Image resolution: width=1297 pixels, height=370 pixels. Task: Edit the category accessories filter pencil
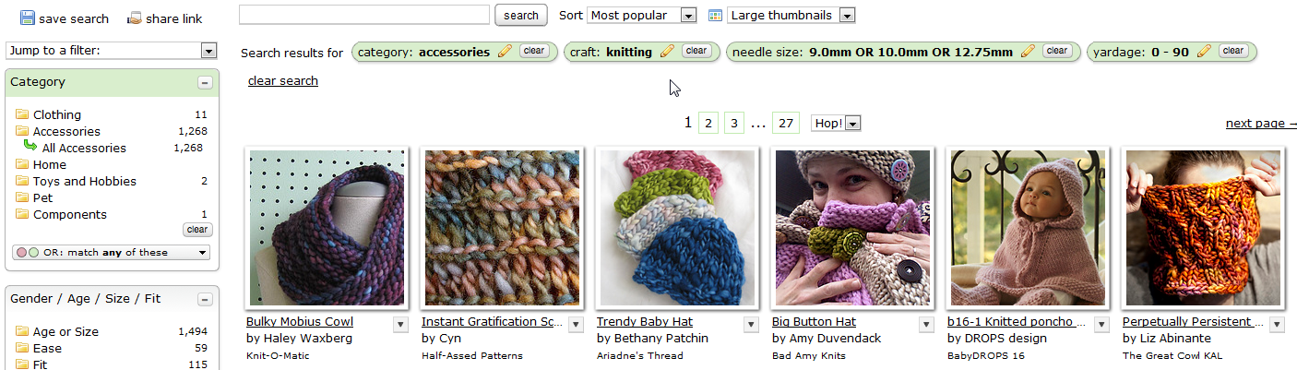[504, 52]
